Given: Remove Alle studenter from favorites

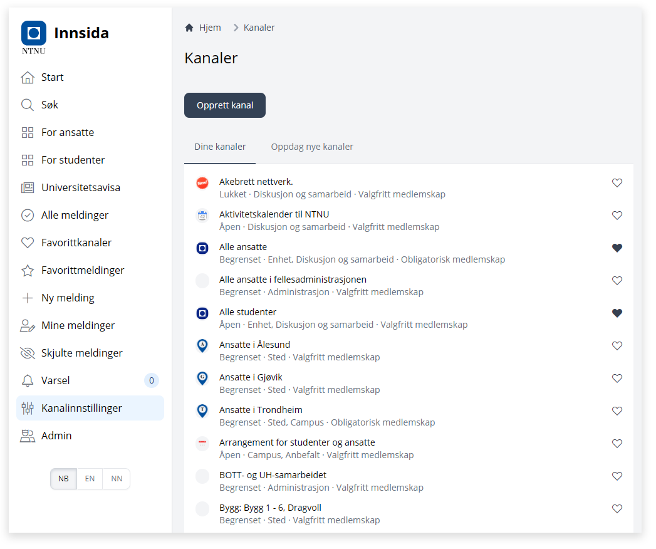Looking at the screenshot, I should pyautogui.click(x=617, y=313).
